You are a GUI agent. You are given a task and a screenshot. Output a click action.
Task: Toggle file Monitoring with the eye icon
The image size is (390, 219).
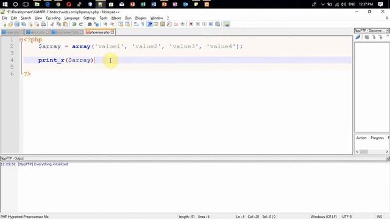[x=182, y=24]
